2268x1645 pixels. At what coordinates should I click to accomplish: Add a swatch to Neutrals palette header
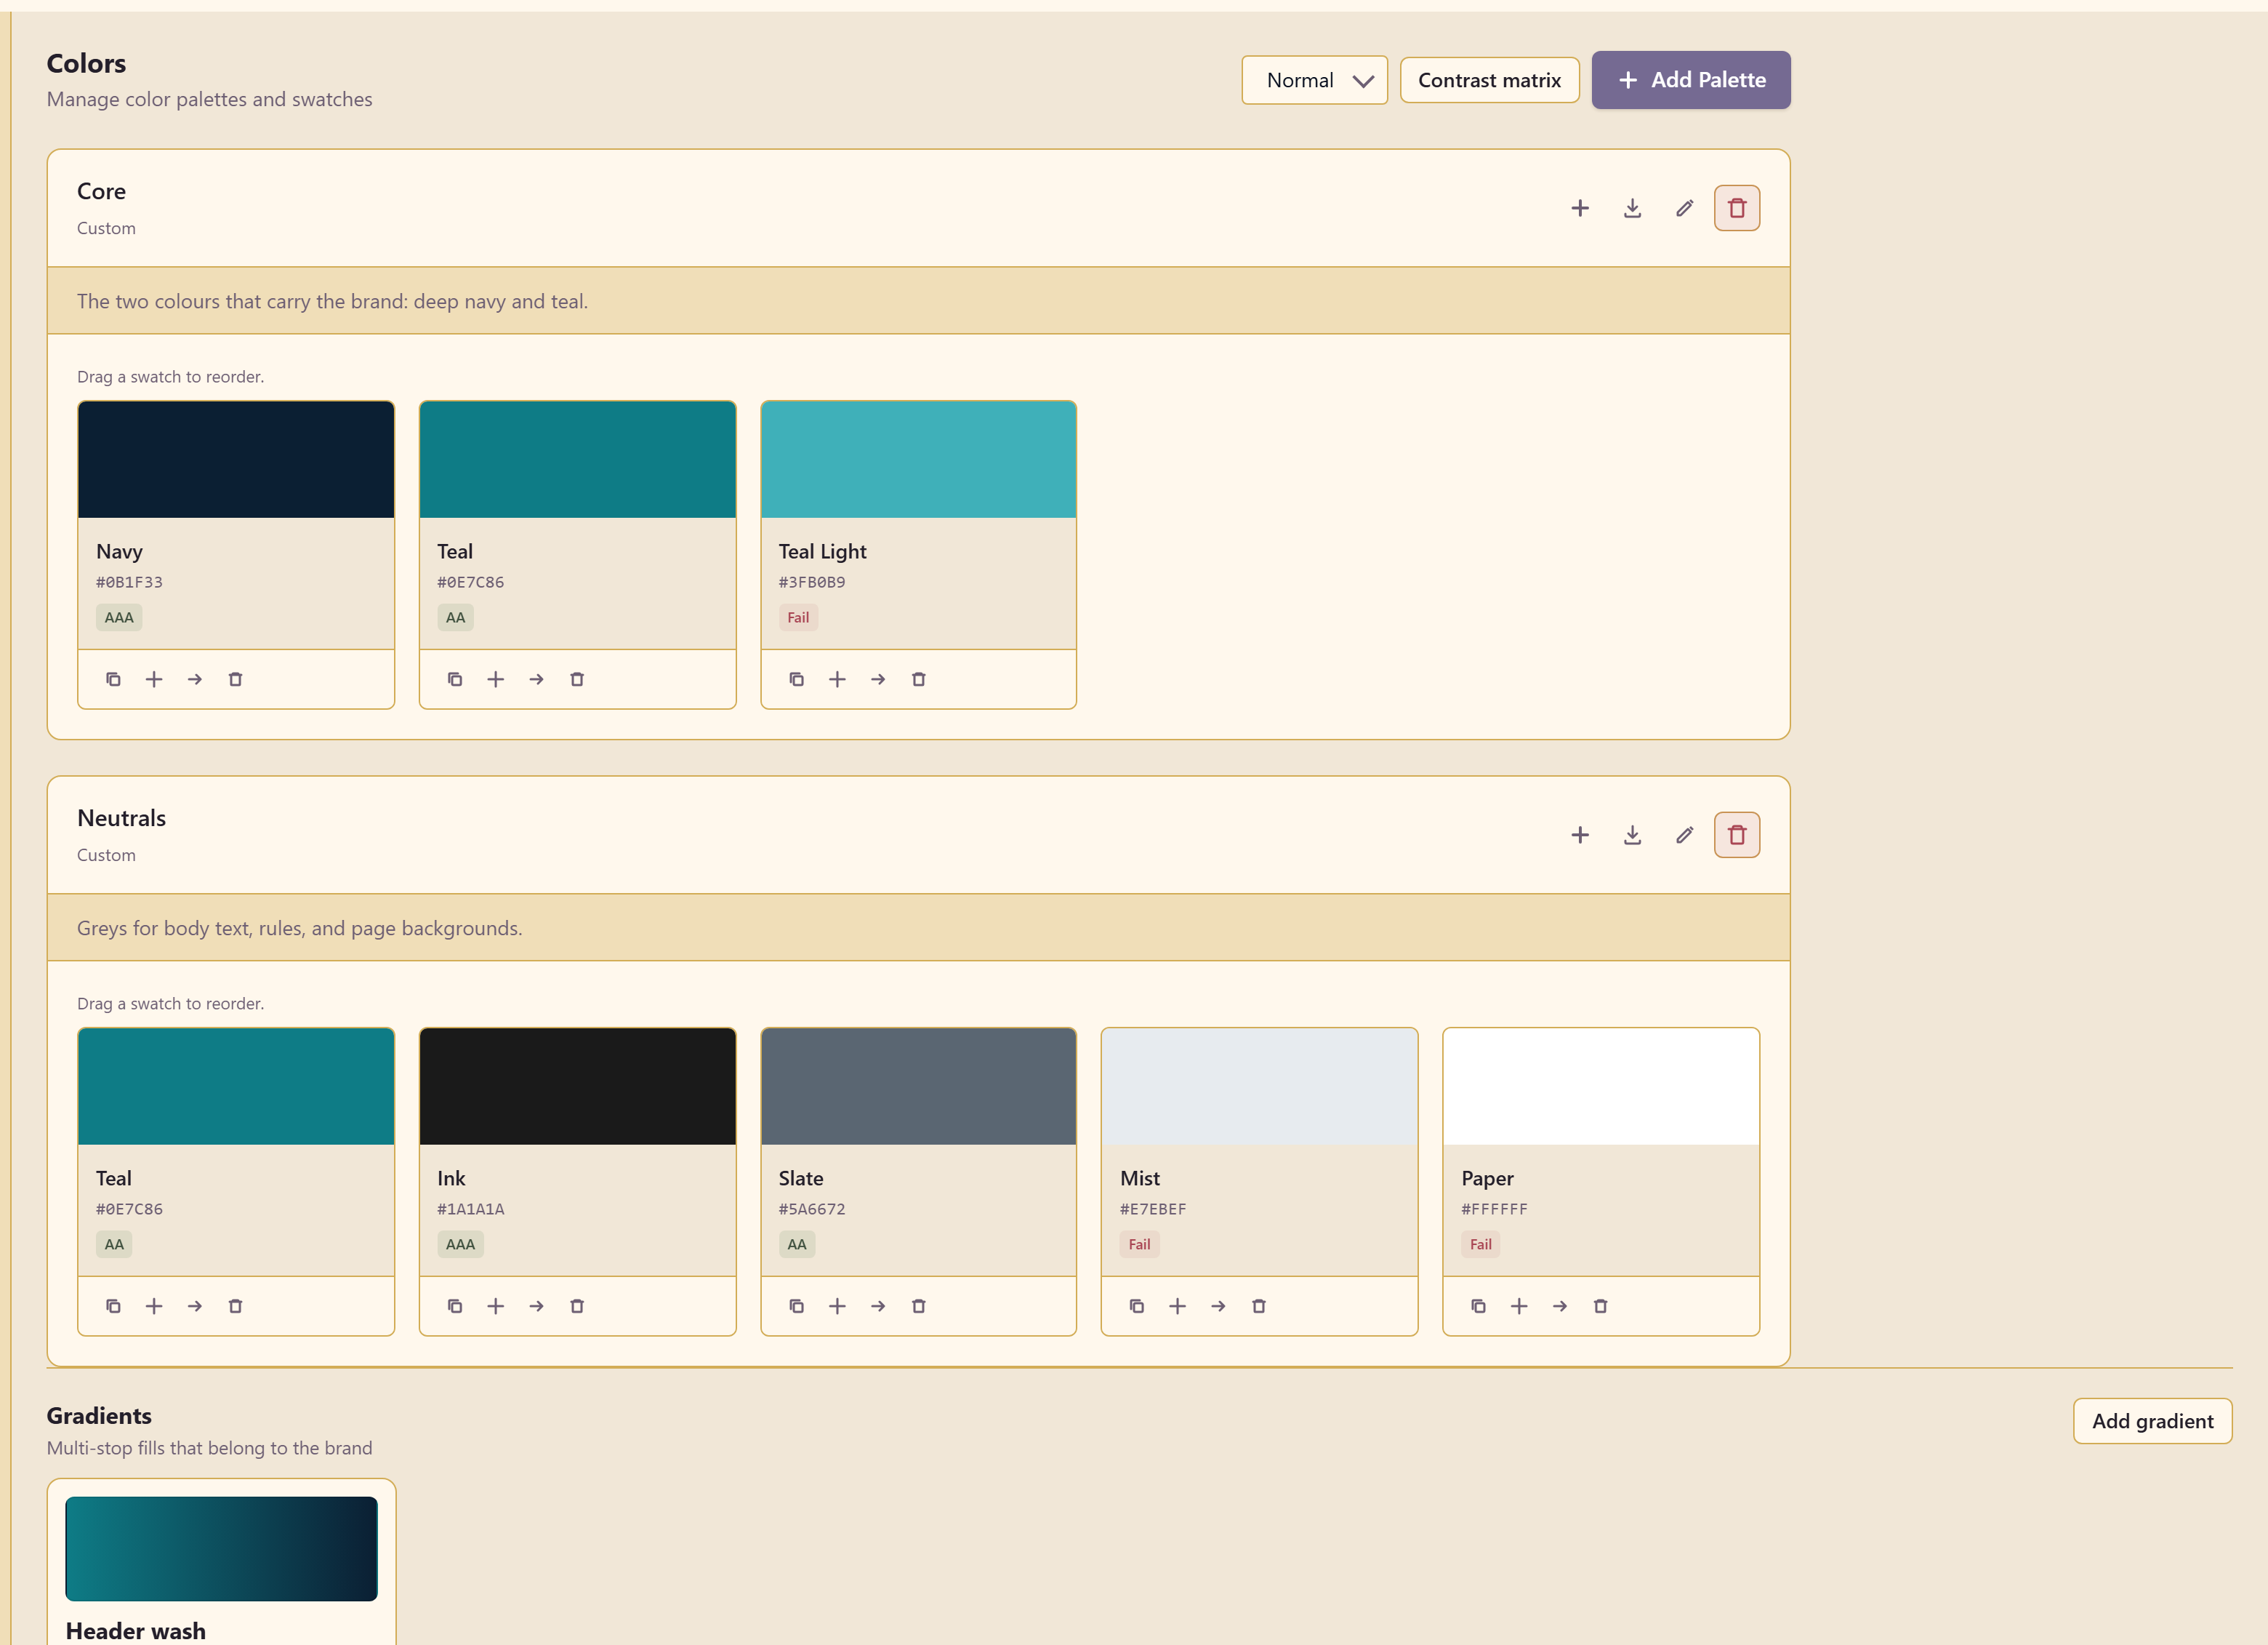pos(1580,835)
